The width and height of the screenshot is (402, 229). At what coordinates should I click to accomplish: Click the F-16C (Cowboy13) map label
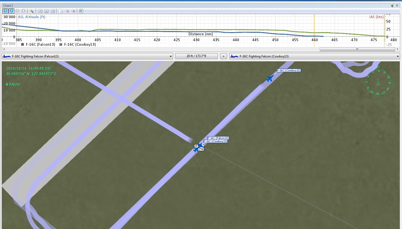[x=215, y=141]
